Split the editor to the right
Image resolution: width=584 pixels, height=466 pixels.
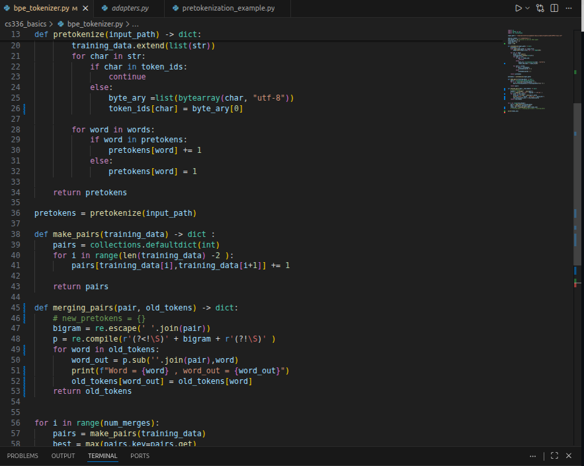pos(554,8)
